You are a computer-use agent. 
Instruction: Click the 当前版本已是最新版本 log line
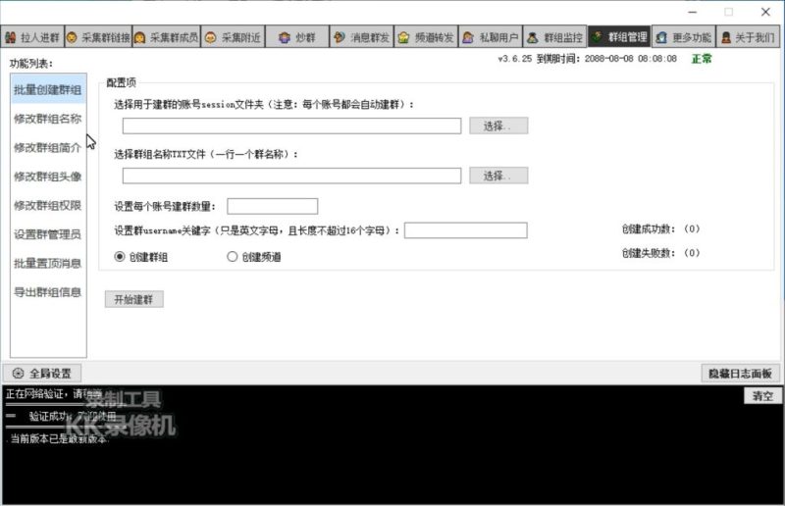[x=59, y=439]
